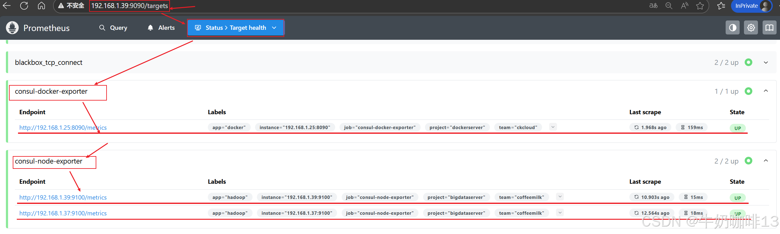Click the address bar URL 192.168.1.39:9090/targets
Screen dimensions: 780x234
click(x=130, y=6)
